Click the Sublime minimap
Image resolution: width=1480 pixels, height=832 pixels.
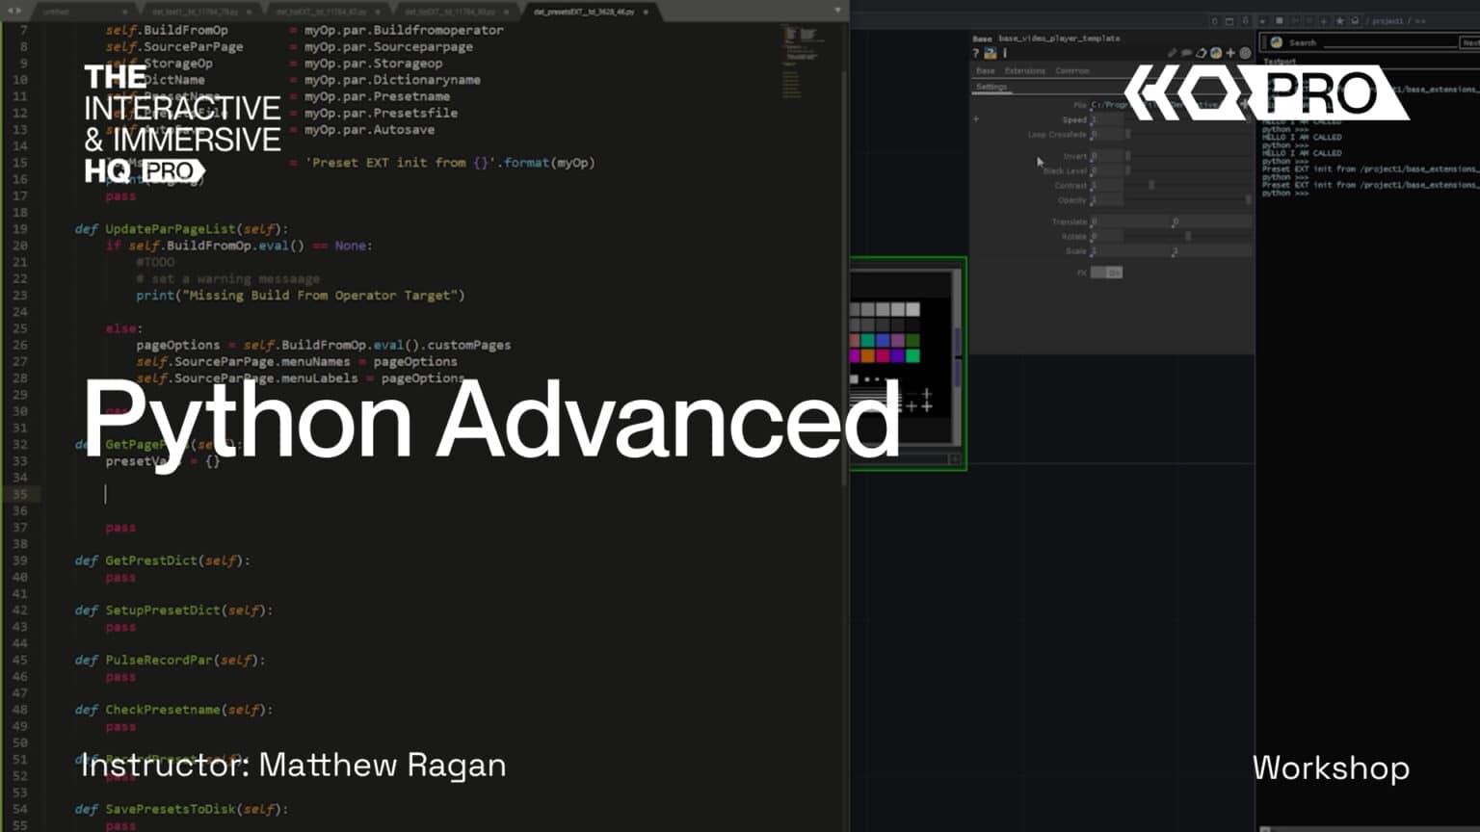tap(803, 63)
